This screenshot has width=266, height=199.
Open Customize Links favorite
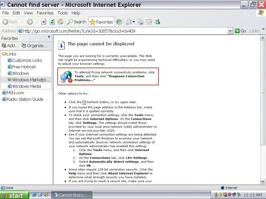[25, 60]
